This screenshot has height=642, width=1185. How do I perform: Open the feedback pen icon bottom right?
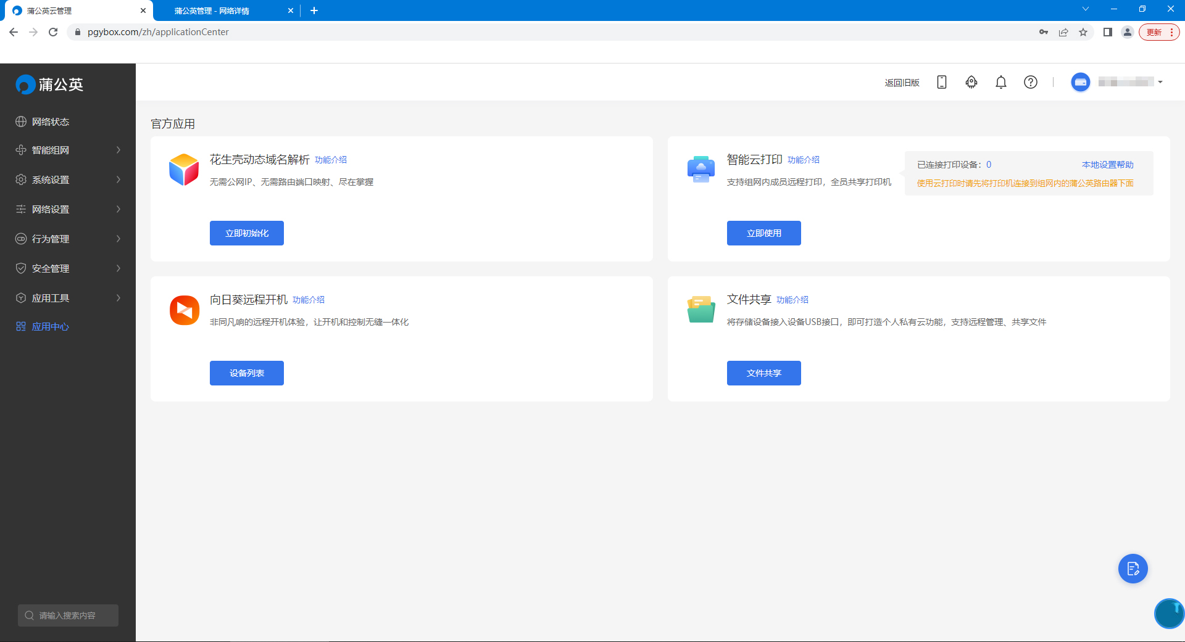(x=1132, y=569)
